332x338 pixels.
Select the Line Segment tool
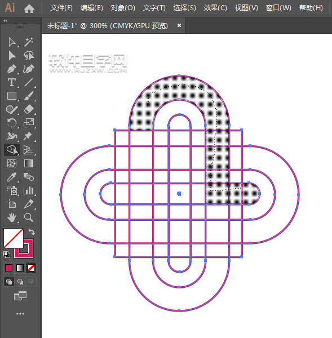29,83
